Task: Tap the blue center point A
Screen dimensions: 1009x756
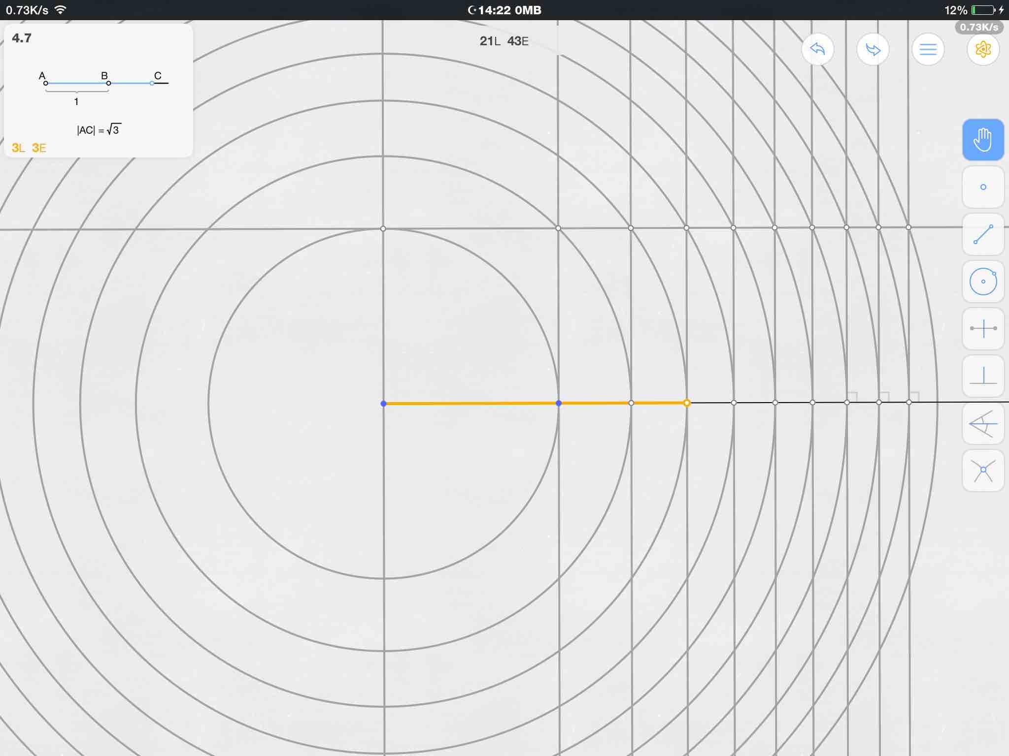Action: (x=384, y=404)
